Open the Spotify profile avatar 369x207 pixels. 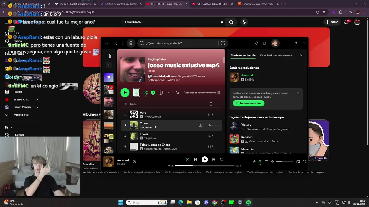(275, 43)
